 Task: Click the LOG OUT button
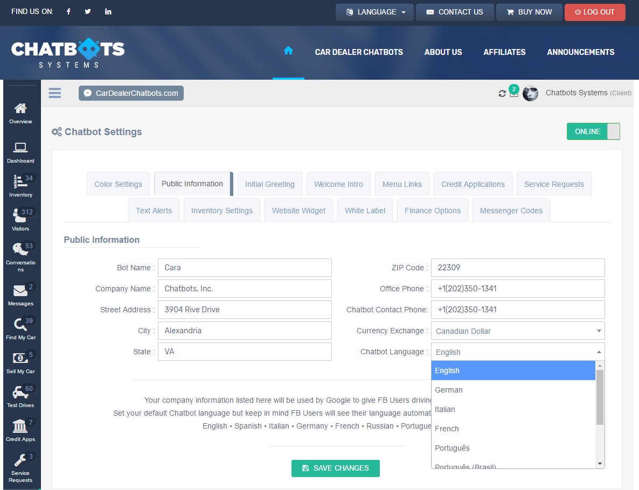coord(595,12)
